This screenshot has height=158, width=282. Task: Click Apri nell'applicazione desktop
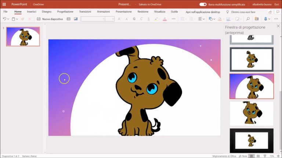pos(203,12)
